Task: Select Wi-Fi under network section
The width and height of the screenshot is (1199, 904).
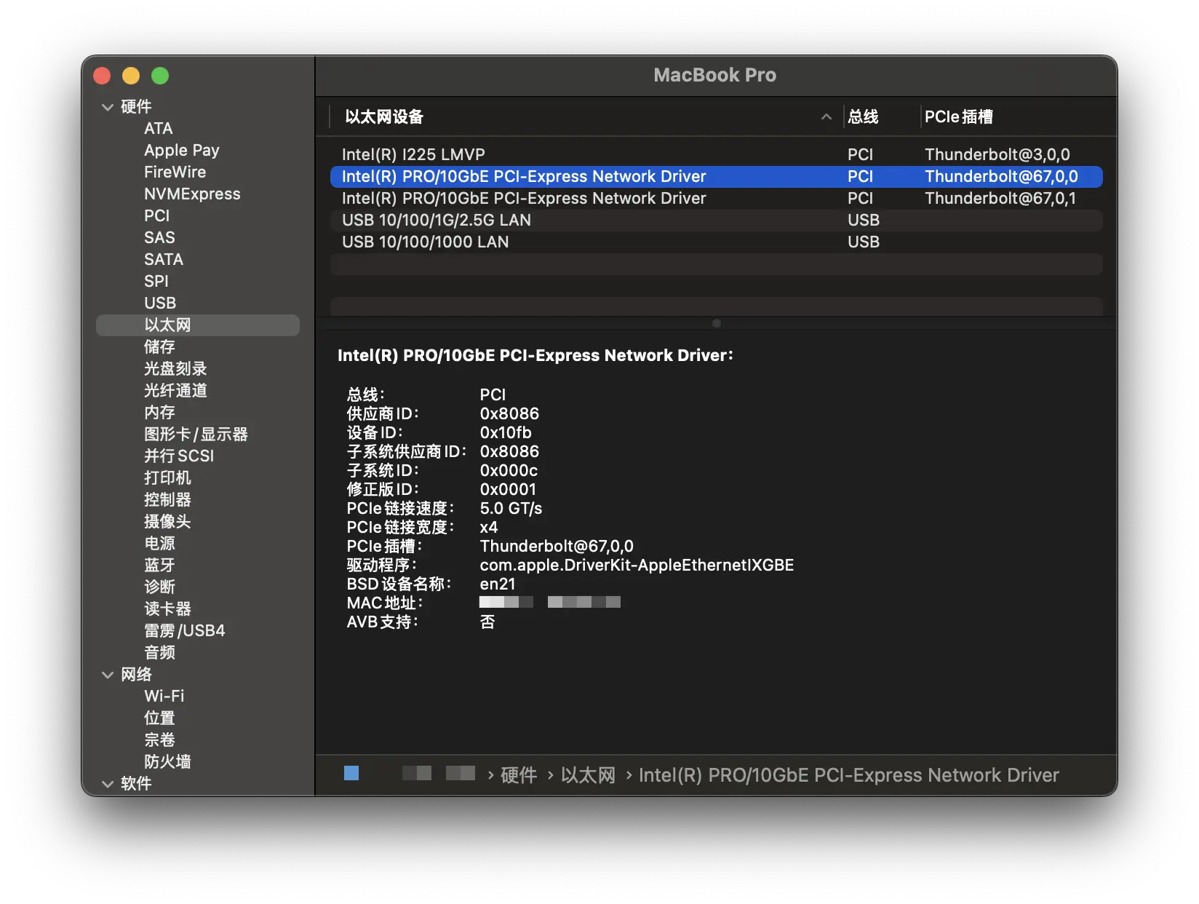Action: (x=164, y=696)
